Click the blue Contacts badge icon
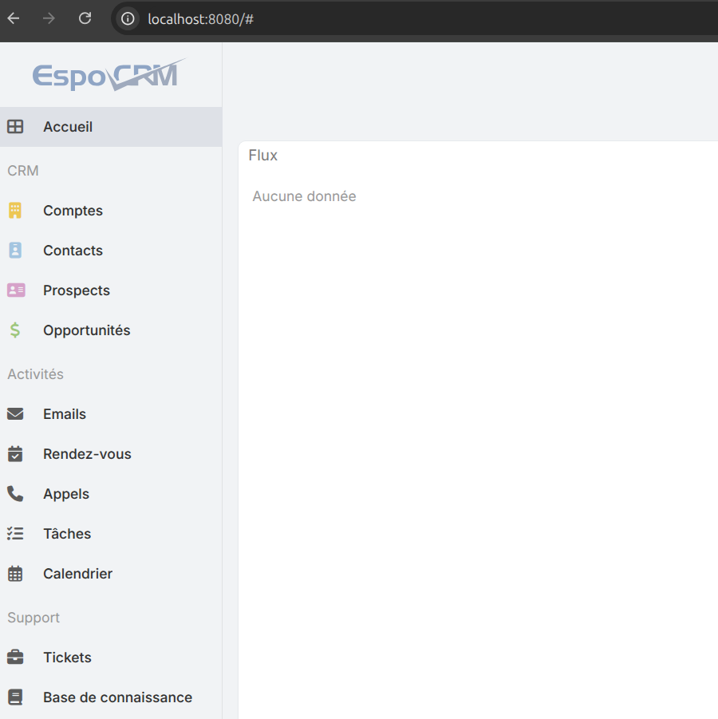 (15, 251)
